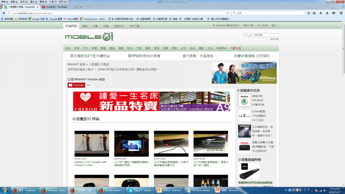The image size is (345, 194).
Task: Click the Google custom search field
Action: click(261, 35)
